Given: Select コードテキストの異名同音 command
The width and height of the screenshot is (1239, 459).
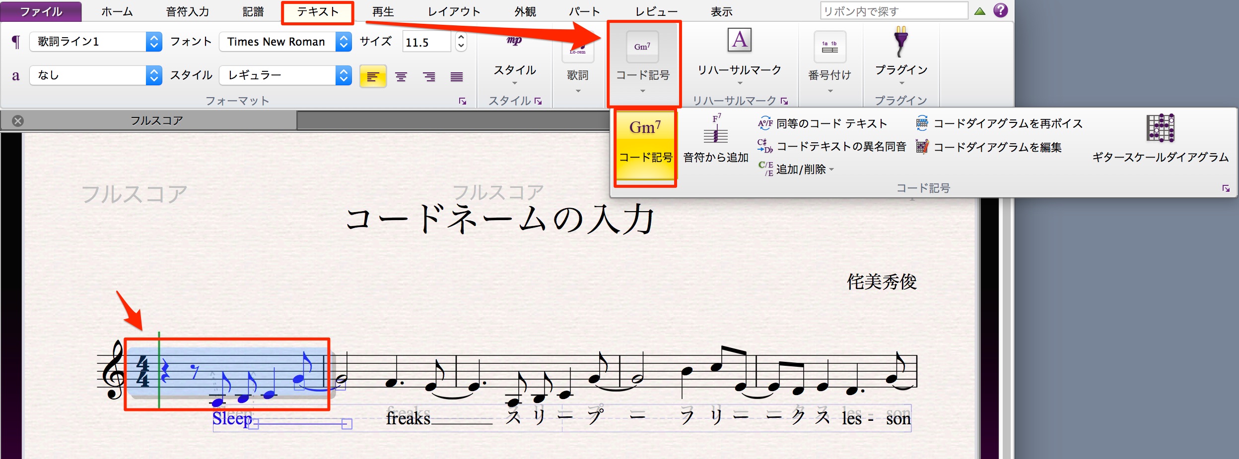Looking at the screenshot, I should [831, 146].
